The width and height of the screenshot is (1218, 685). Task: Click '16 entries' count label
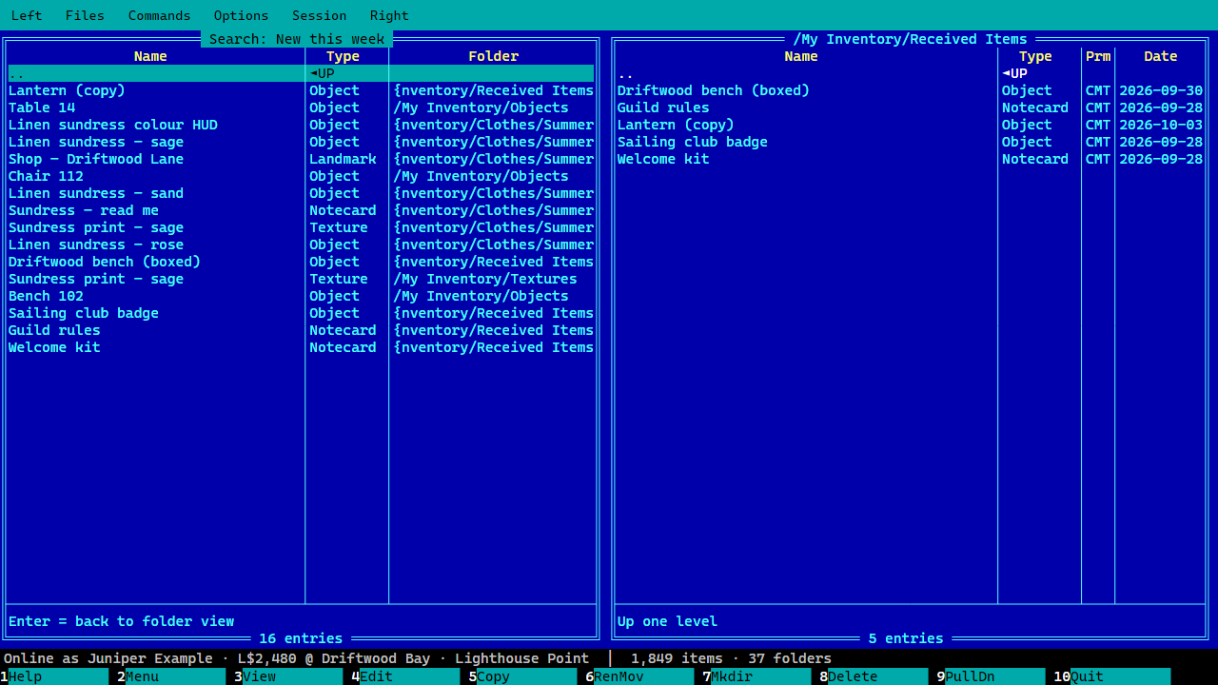[x=301, y=638]
